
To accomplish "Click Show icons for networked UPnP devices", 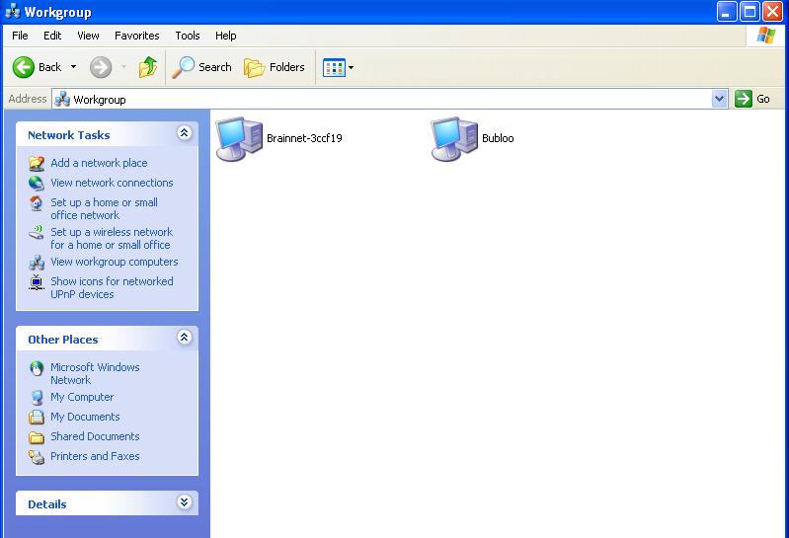I will tap(112, 287).
